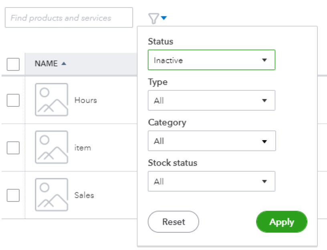Click the Hours product image placeholder

coord(51,100)
